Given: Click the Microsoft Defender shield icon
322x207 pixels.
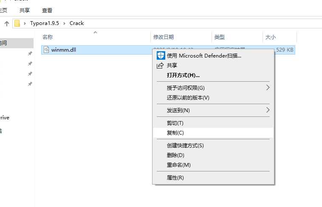Looking at the screenshot, I should (x=161, y=55).
